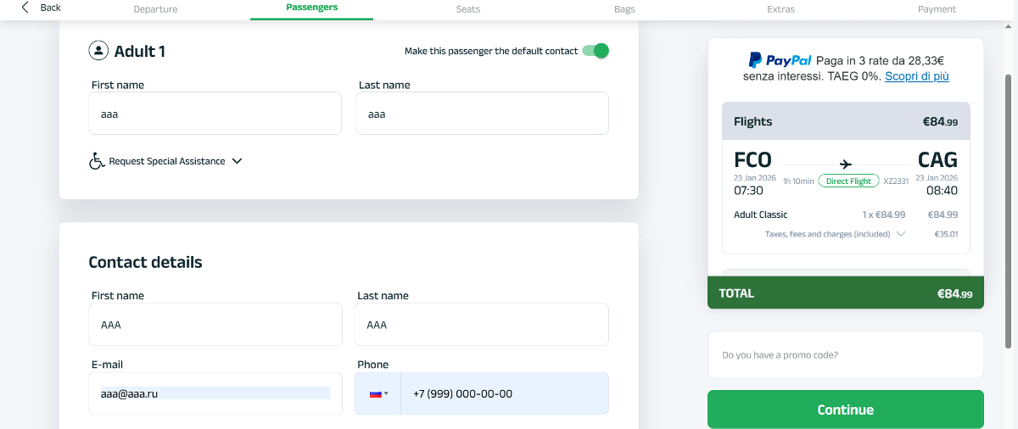Click the PayPal logo
Image resolution: width=1018 pixels, height=429 pixels.
pos(779,60)
